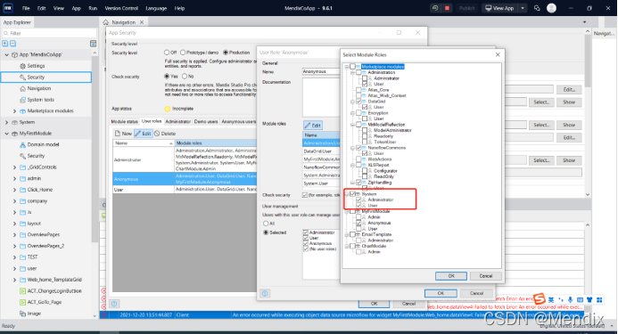Screen dimensions: 618x334
Task: Toggle Anonymous role checkbox under MyFirstModule
Action: coord(358,223)
